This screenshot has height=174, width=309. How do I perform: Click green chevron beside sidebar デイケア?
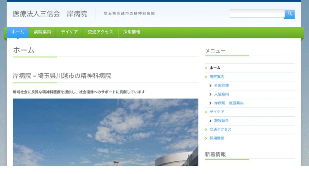click(x=206, y=112)
